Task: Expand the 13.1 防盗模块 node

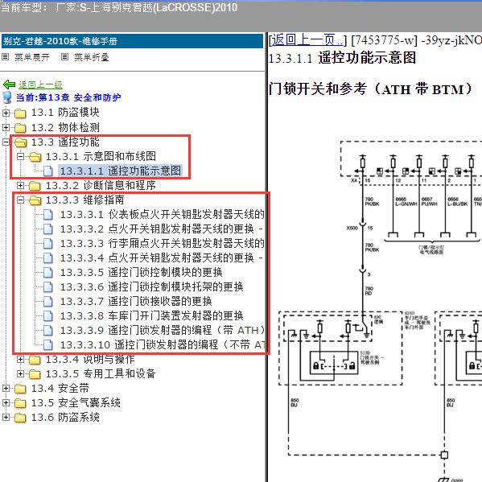Action: (x=6, y=113)
